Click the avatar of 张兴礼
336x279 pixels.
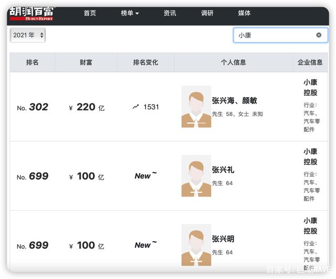pyautogui.click(x=196, y=176)
